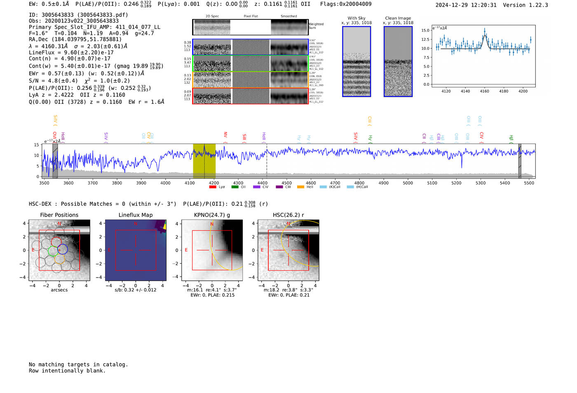Viewport: 577px width, 393px height.
Task: Click the 'ID: 3005643833 (3005643833.pdf)' line
Action: pos(78,15)
